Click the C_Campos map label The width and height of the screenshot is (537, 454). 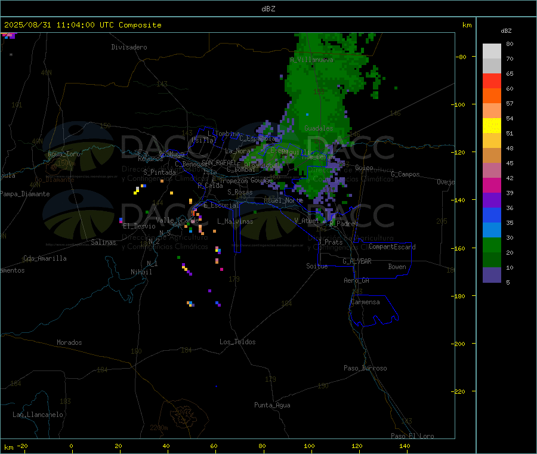[405, 174]
